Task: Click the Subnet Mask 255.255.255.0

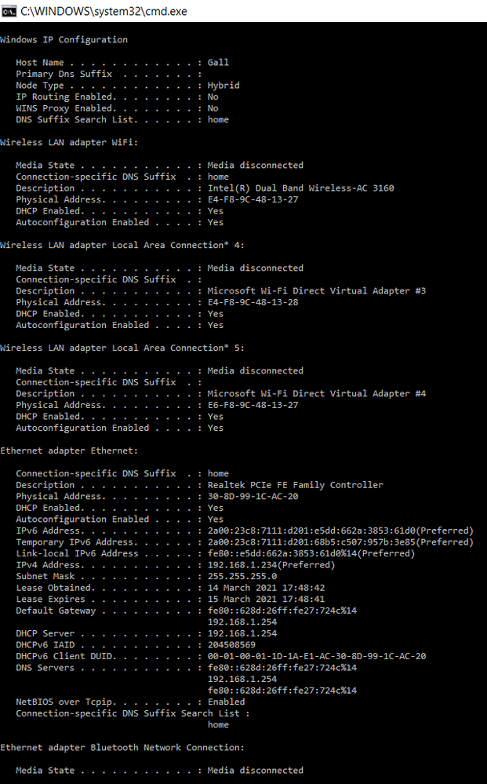Action: [241, 576]
